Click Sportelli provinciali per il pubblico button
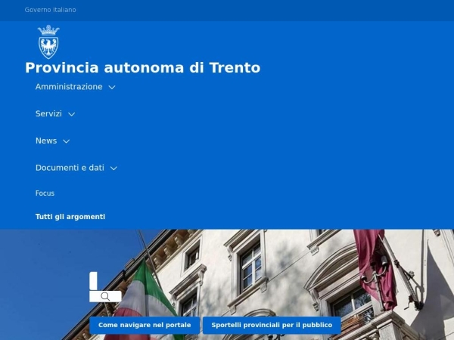 (x=272, y=325)
